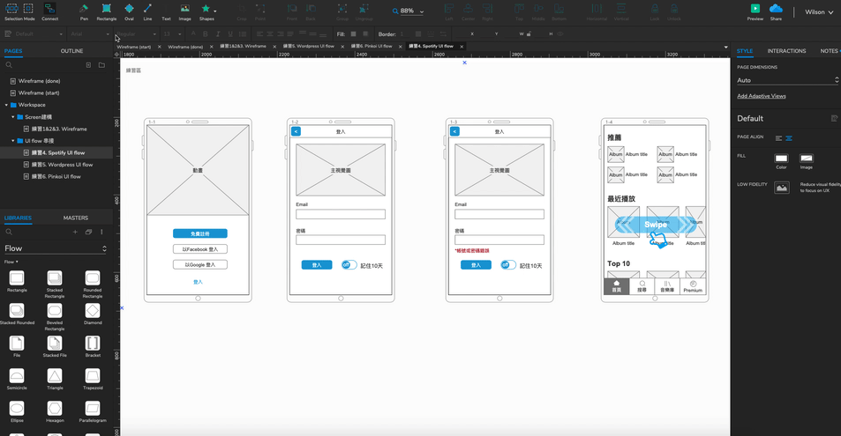Click the Share cloud icon
Screen dimensions: 841x436
(776, 9)
